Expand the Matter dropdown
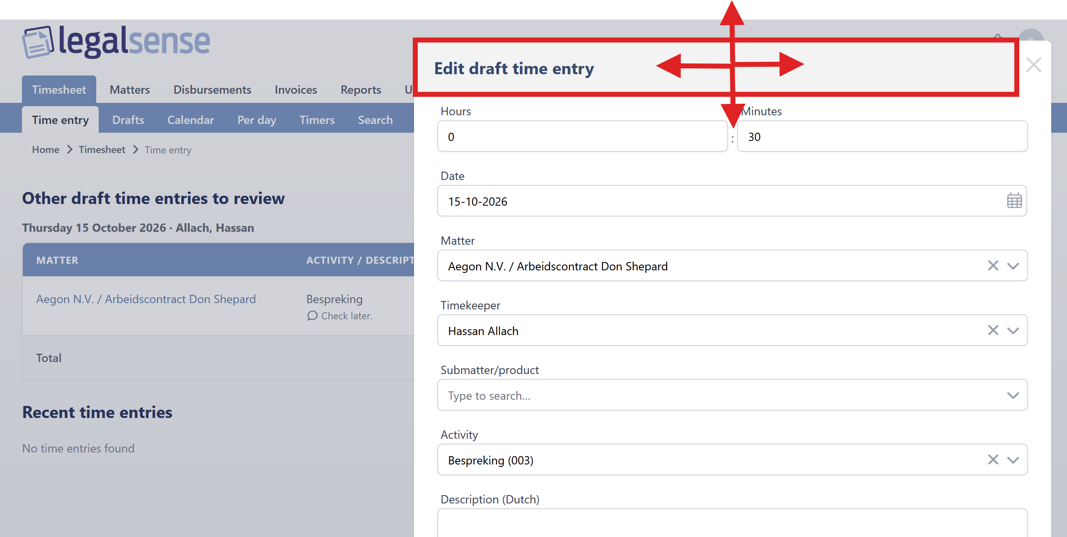This screenshot has width=1067, height=537. pyautogui.click(x=1013, y=266)
